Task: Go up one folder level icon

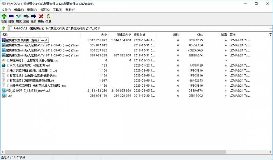Action: pyautogui.click(x=3, y=28)
